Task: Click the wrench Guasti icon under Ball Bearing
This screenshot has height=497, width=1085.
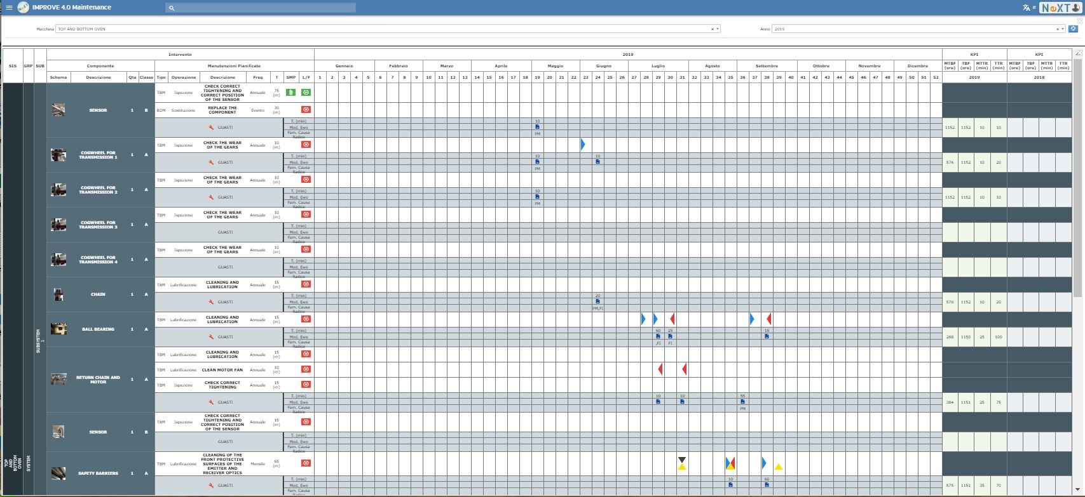Action: point(211,337)
